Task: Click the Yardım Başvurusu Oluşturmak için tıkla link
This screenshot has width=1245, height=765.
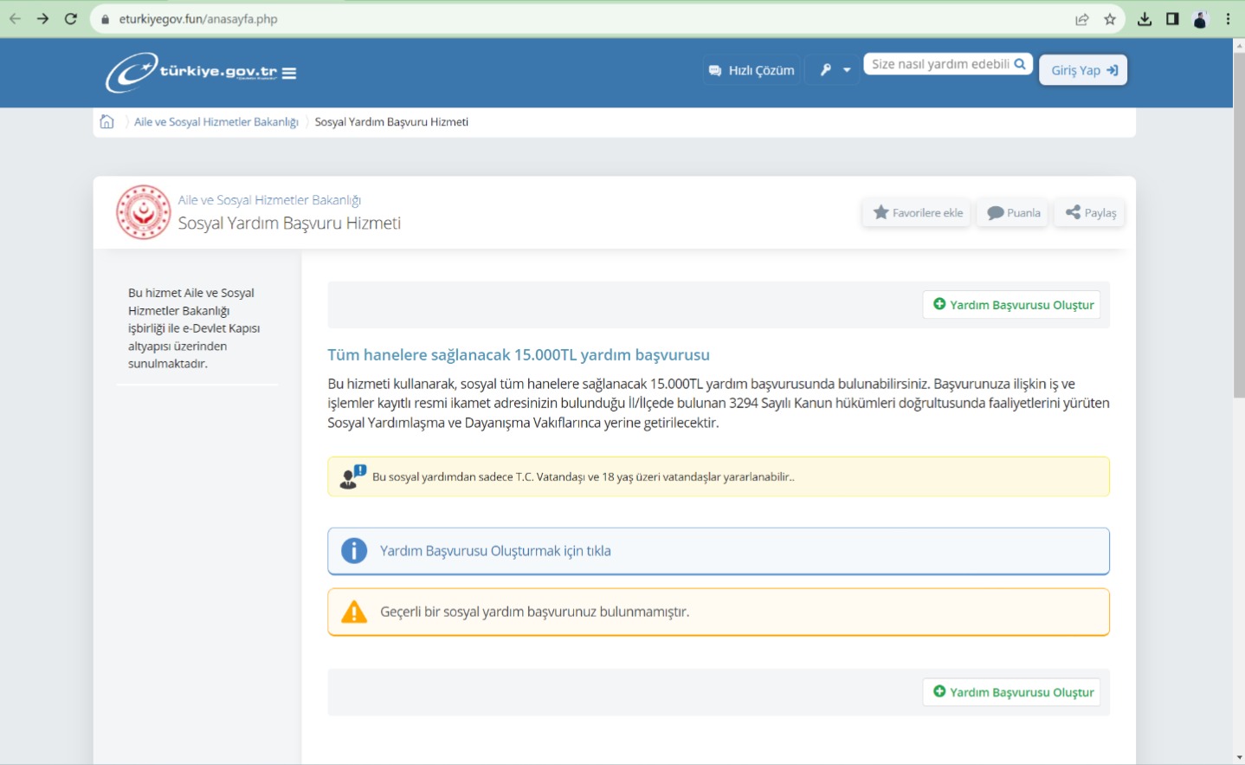Action: 495,551
